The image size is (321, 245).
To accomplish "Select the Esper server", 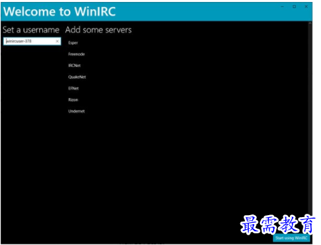I will click(x=73, y=43).
